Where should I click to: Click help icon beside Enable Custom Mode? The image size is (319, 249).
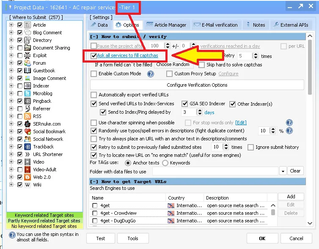click(150, 74)
